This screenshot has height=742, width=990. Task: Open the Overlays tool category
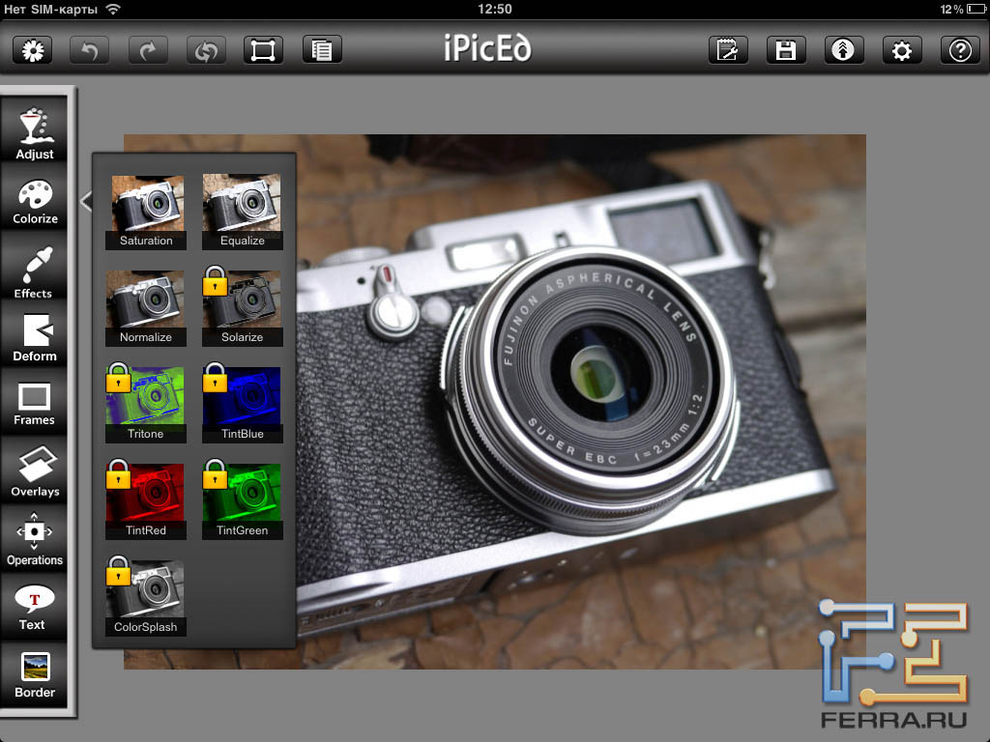(34, 471)
